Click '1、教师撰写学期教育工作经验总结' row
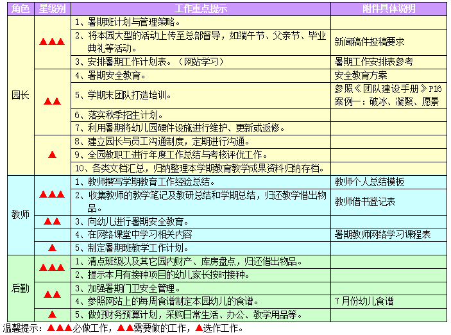Screen dimensions: 451x335 point(201,182)
